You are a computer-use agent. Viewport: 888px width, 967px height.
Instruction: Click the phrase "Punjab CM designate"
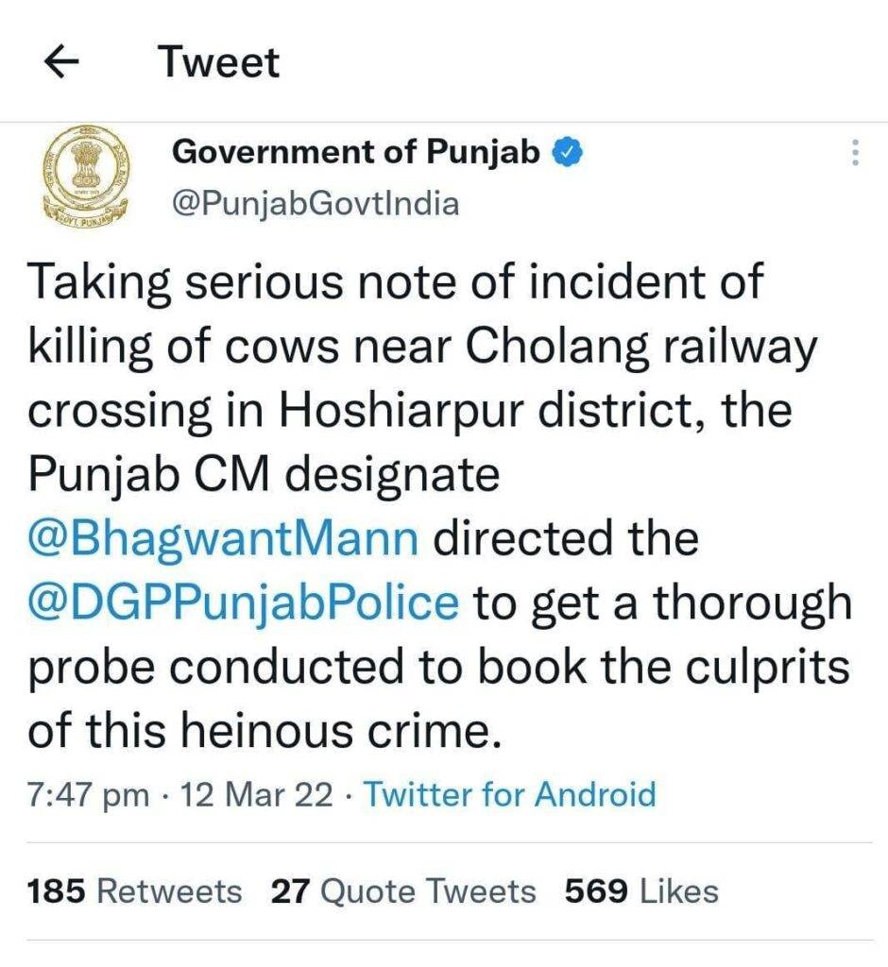click(x=264, y=475)
